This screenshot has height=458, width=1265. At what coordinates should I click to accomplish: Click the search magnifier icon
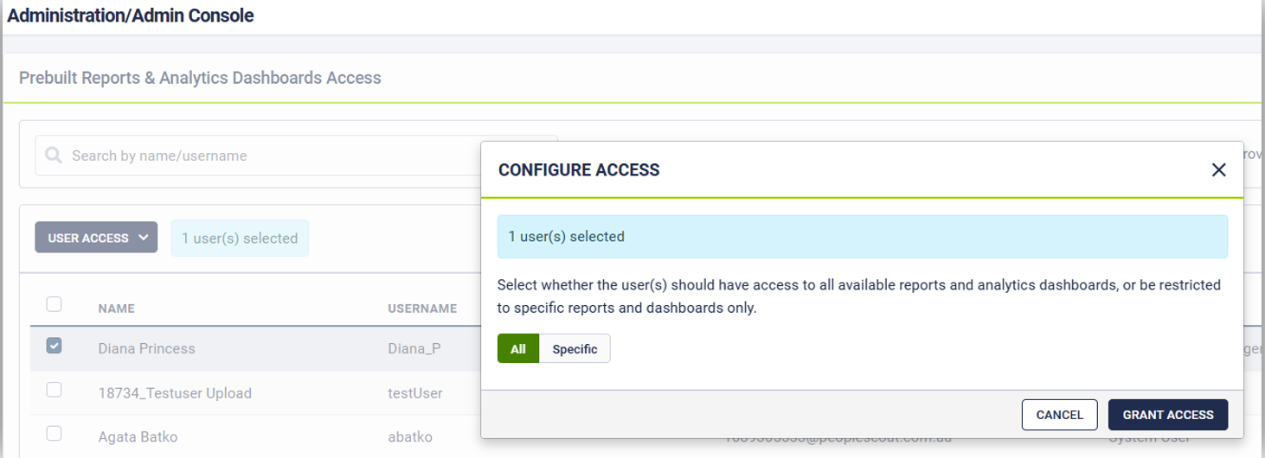(x=54, y=156)
